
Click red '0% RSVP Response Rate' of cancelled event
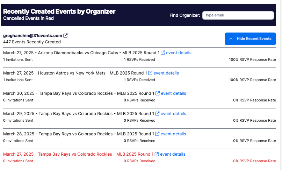click(x=254, y=161)
